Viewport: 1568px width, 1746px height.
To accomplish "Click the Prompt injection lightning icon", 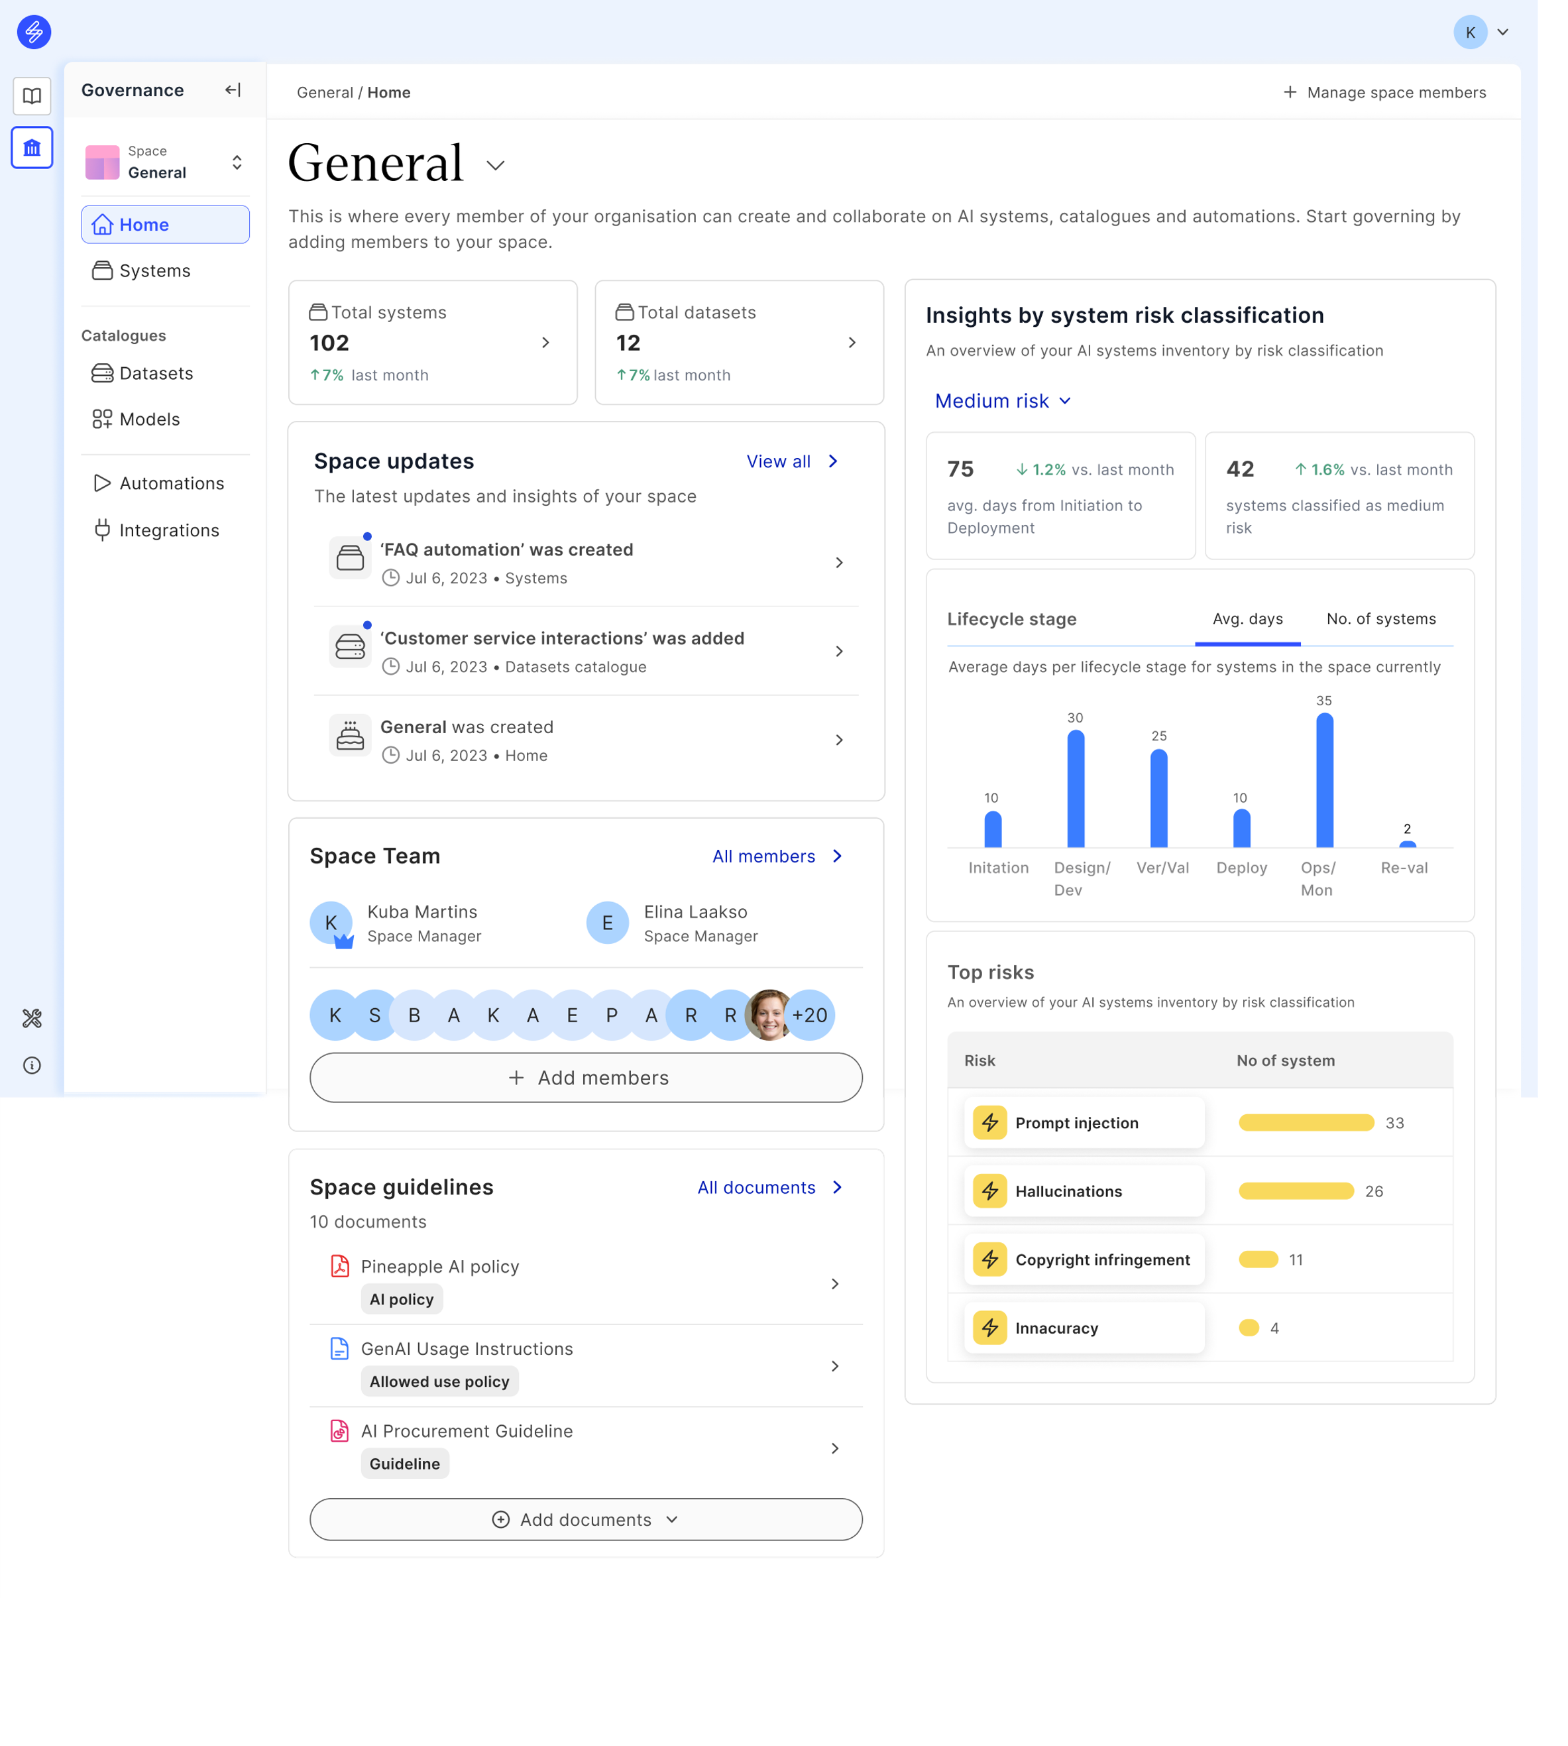I will (990, 1122).
